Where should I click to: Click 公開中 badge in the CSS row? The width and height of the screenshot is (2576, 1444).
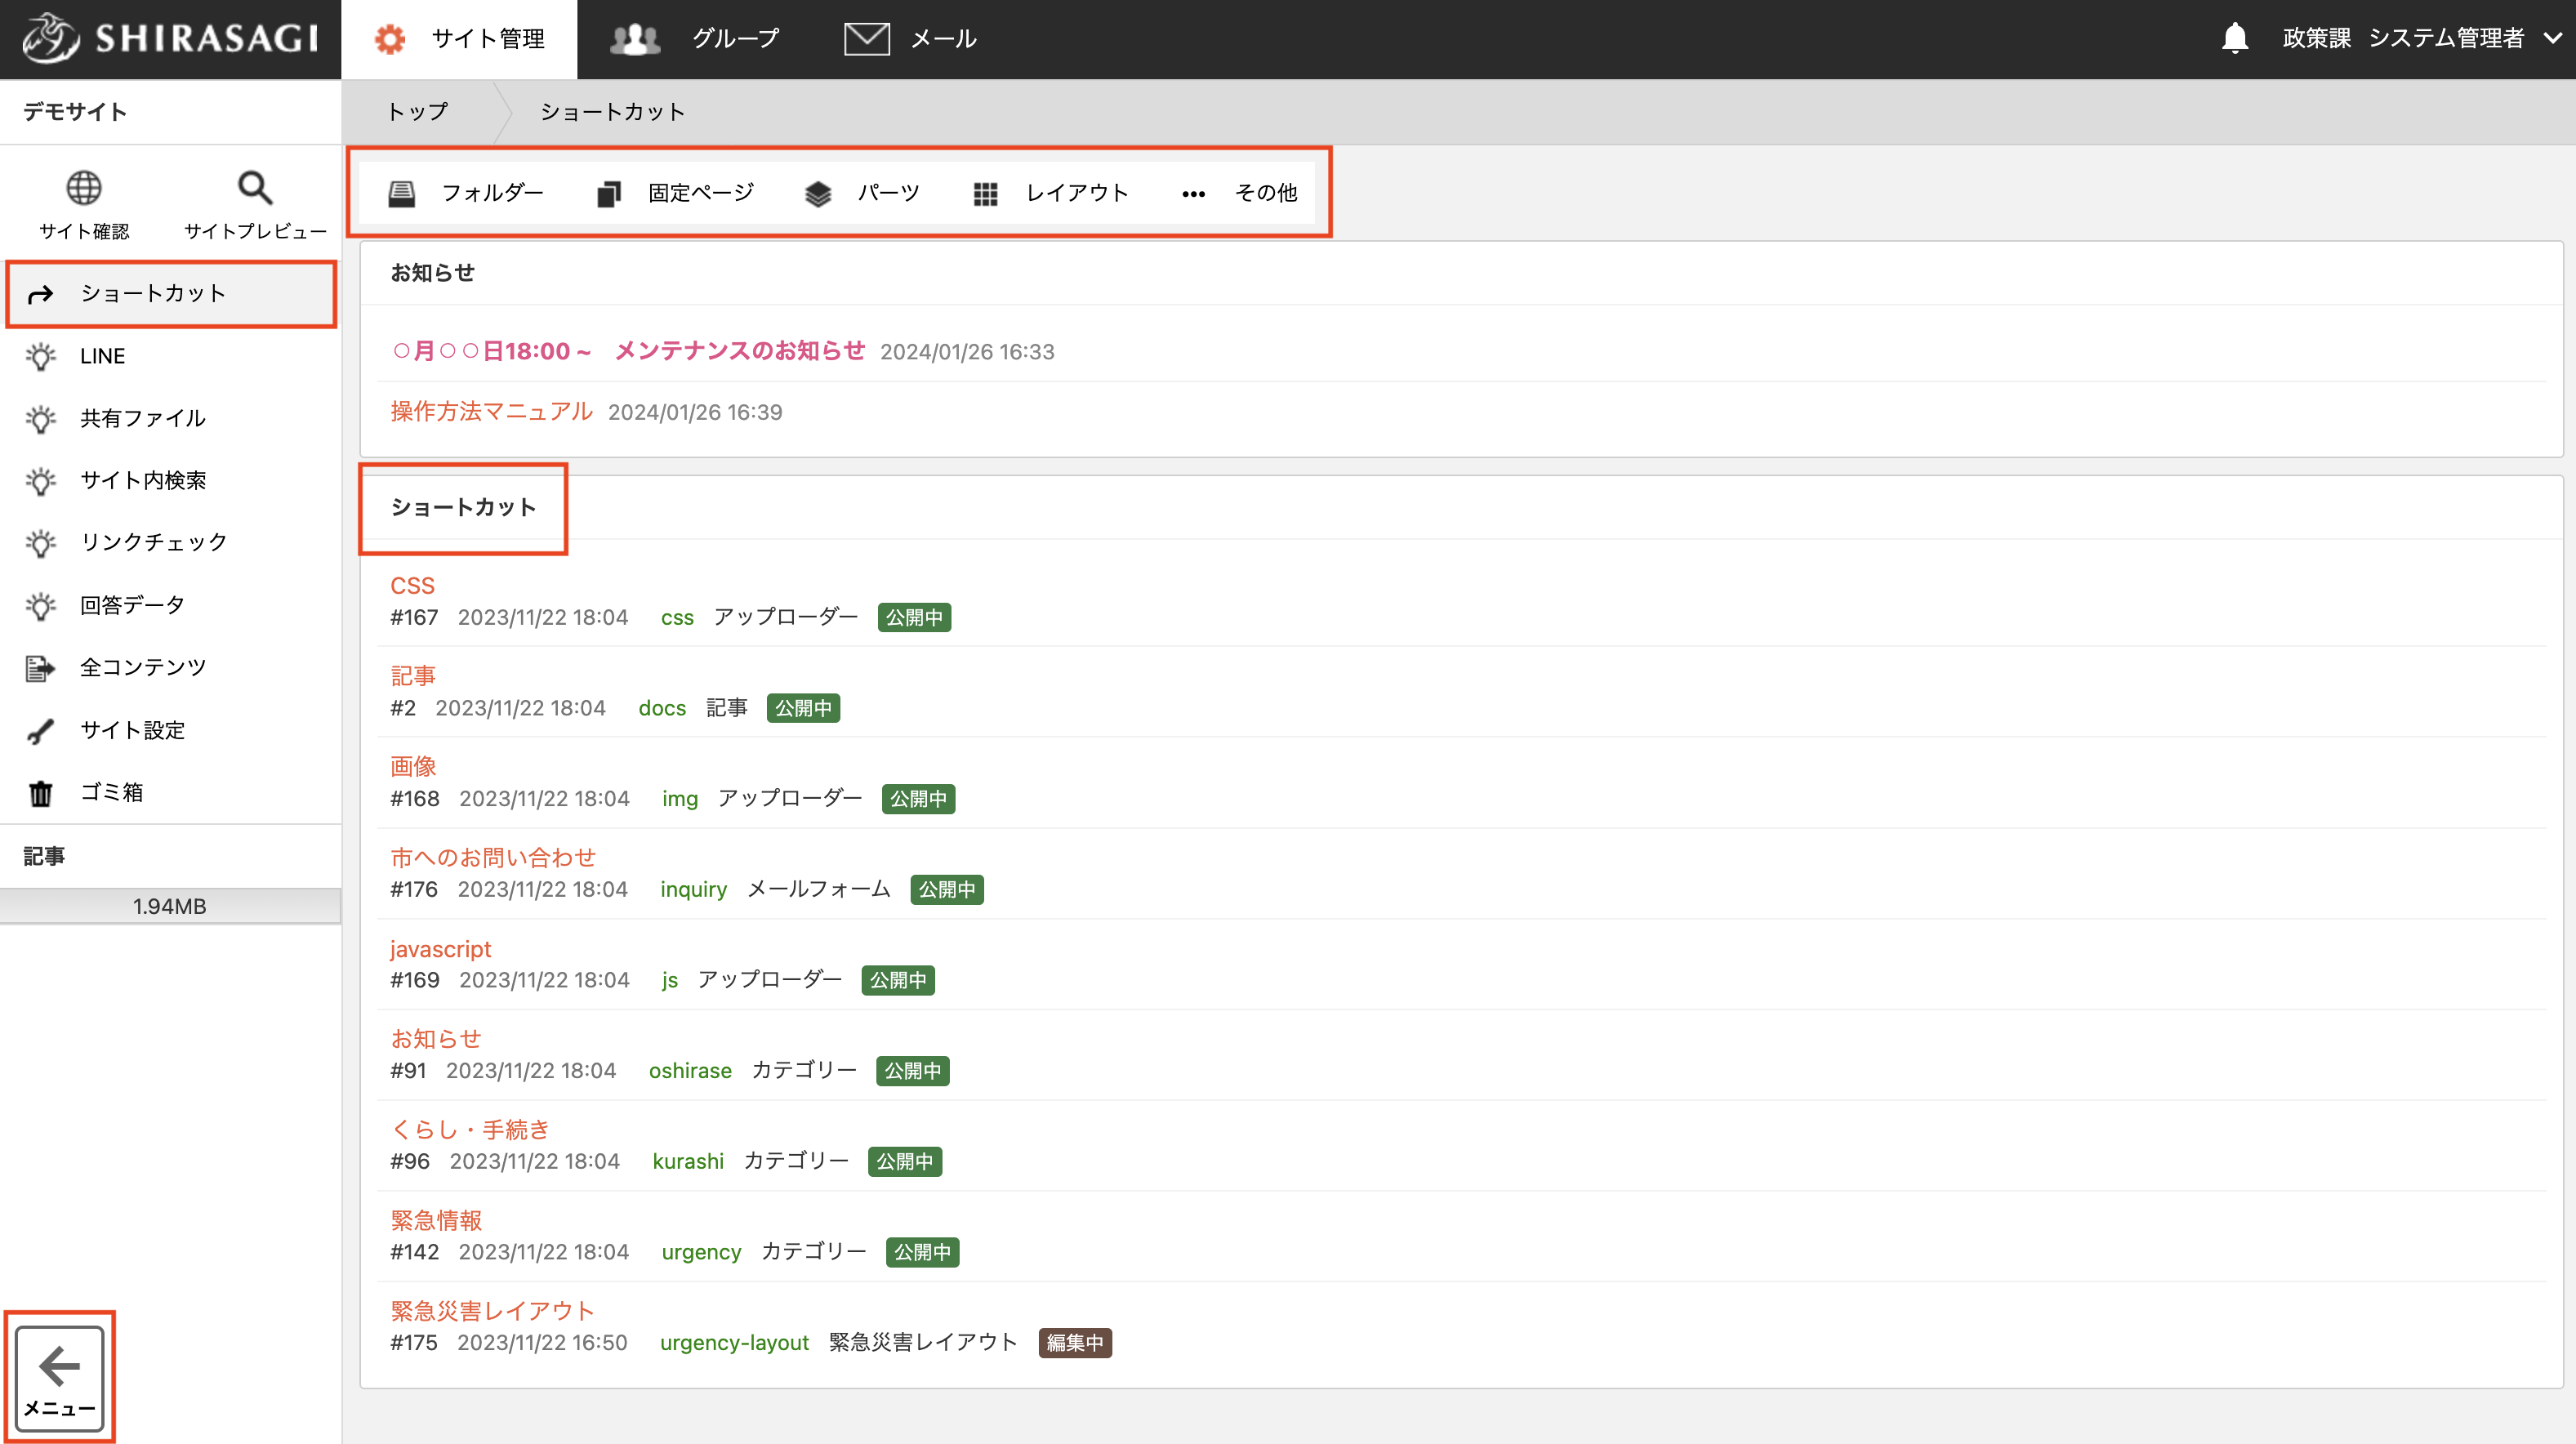[x=914, y=617]
